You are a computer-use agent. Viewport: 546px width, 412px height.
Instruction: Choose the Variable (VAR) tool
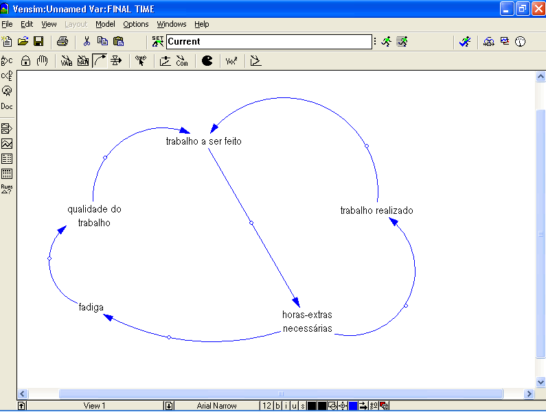point(67,61)
